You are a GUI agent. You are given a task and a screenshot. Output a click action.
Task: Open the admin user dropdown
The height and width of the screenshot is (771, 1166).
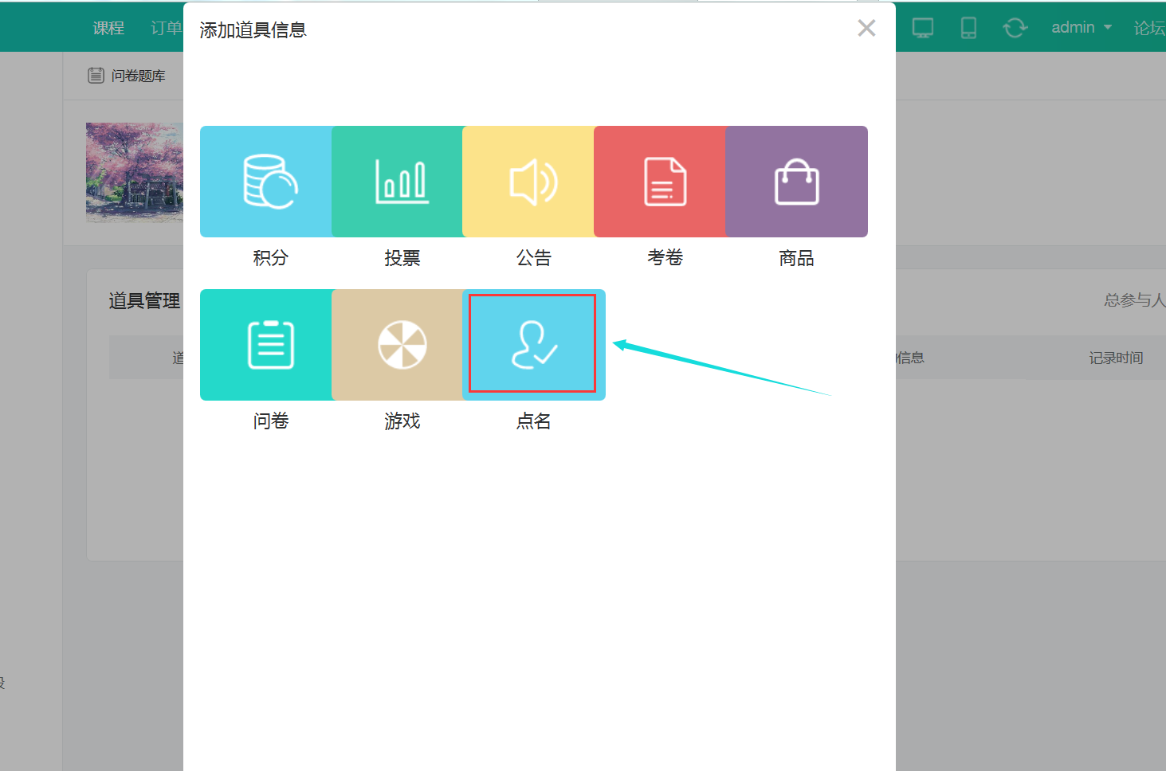(1081, 28)
